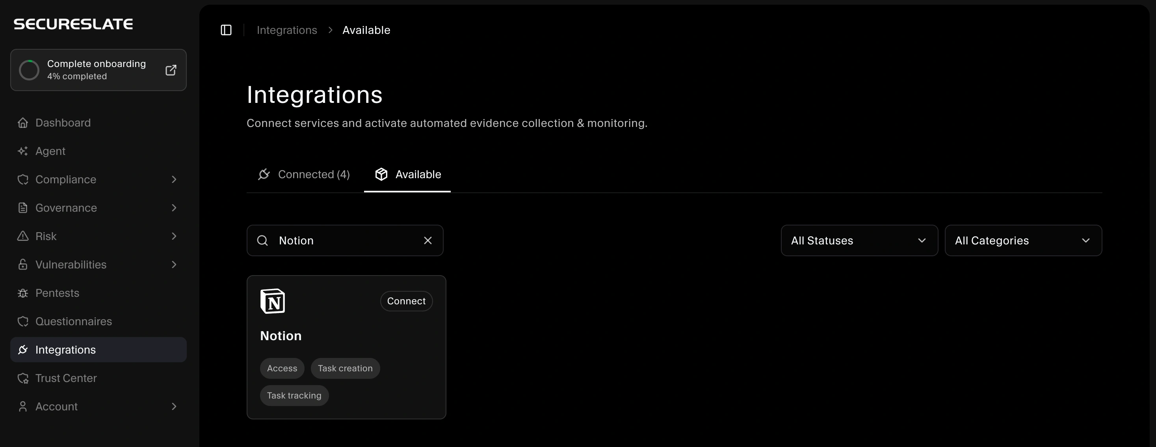Focus the Notion search field
1156x447 pixels.
tap(346, 240)
